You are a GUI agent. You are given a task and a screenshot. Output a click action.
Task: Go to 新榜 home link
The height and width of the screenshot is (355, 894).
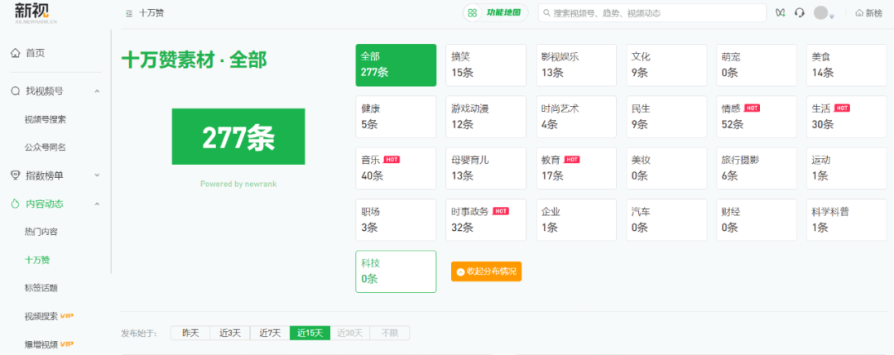coord(868,12)
